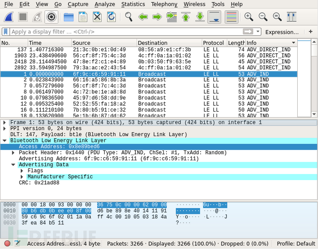Open the Wireless menu
The width and height of the screenshot is (318, 249).
point(194,4)
